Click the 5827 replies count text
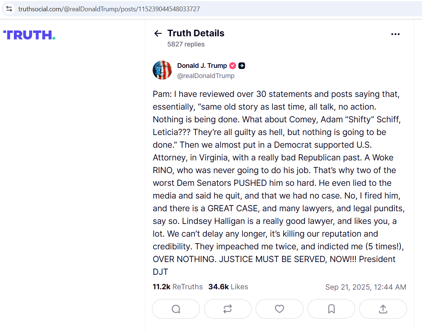Screen dimensions: 422x331 186,44
